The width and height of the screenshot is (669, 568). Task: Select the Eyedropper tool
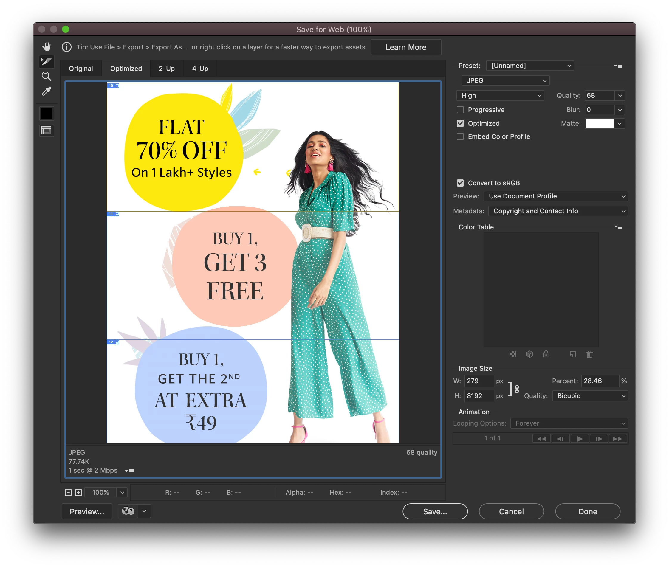pyautogui.click(x=47, y=91)
